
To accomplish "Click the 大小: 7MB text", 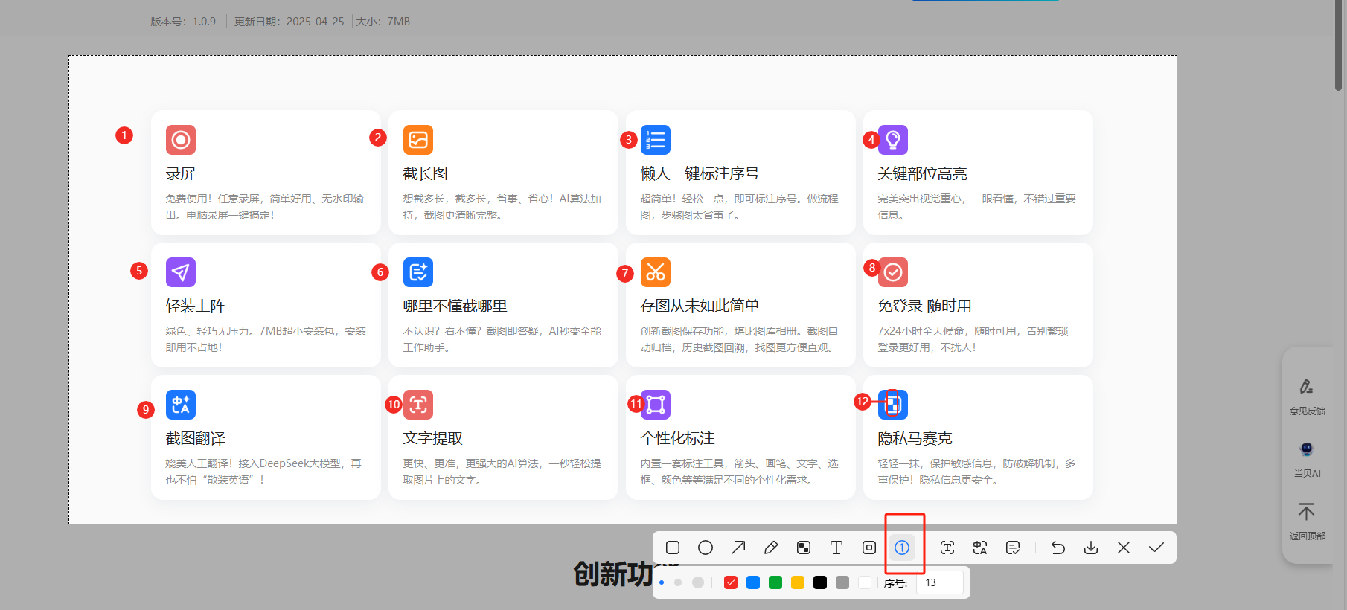I will 383,22.
